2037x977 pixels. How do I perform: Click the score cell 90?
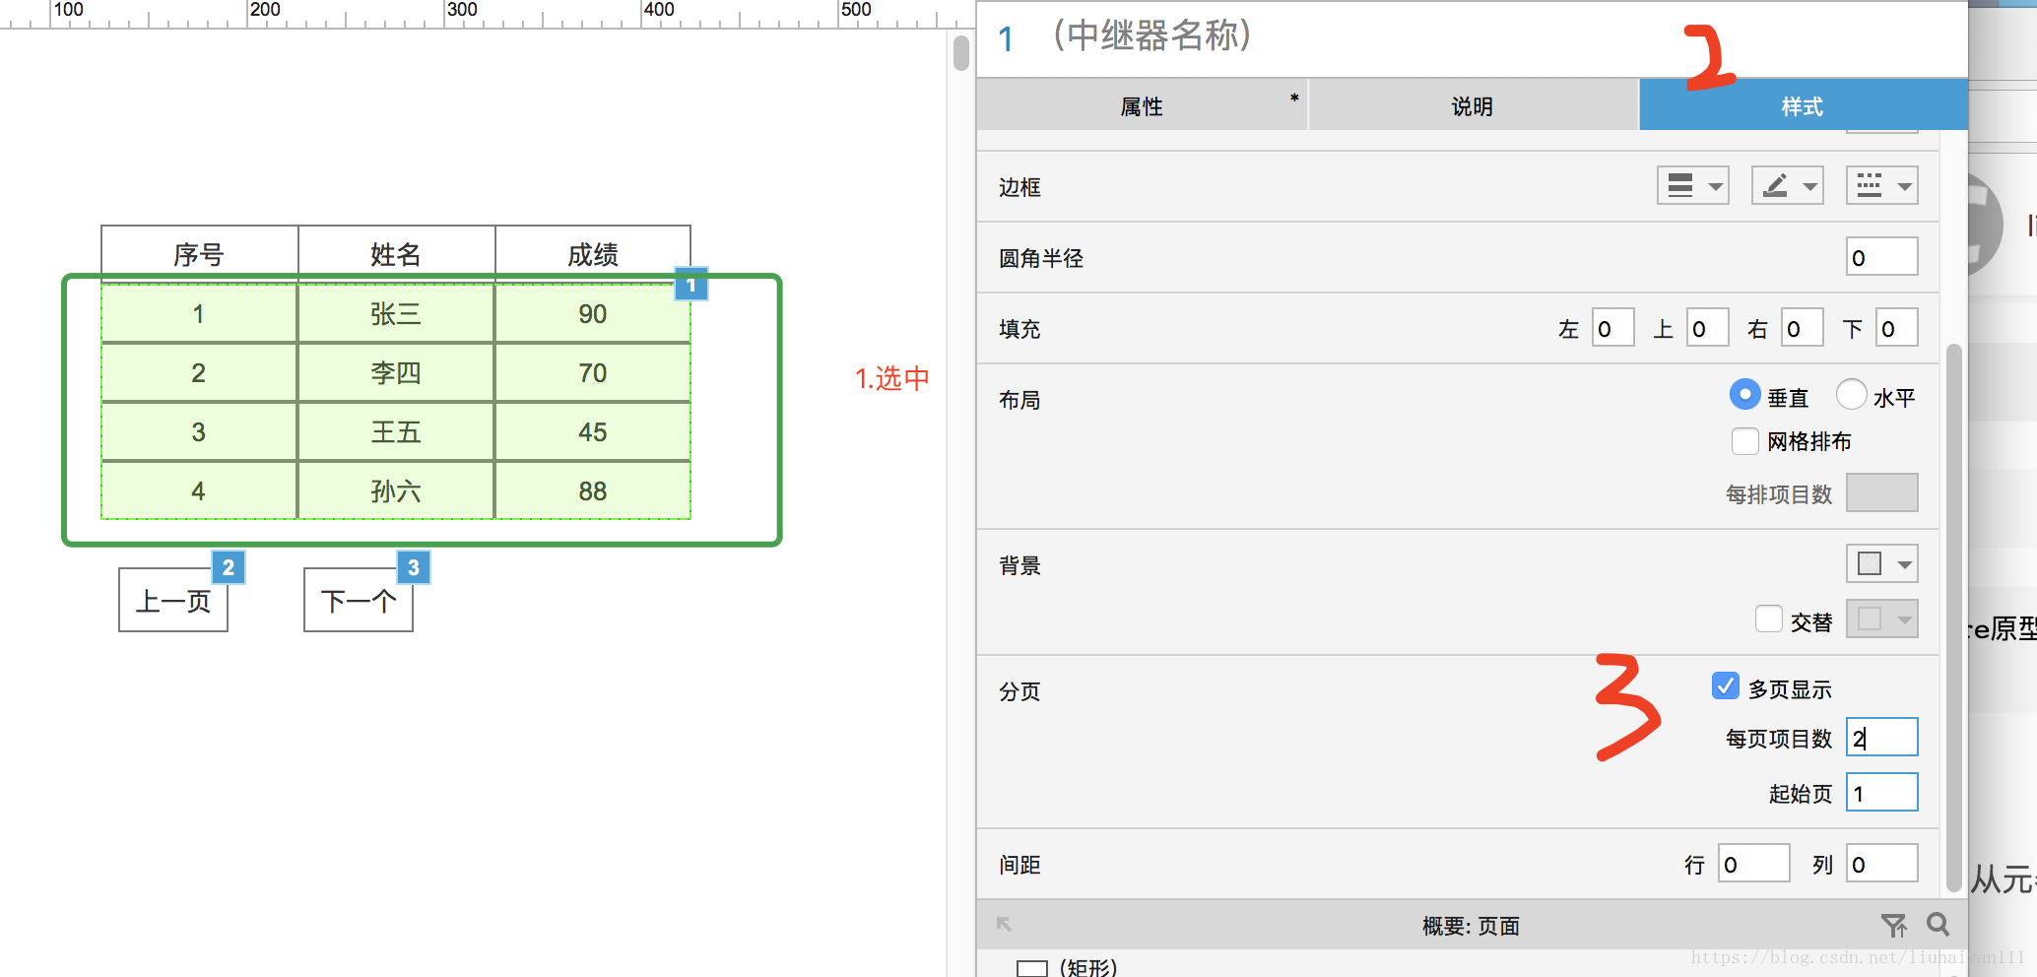point(593,313)
